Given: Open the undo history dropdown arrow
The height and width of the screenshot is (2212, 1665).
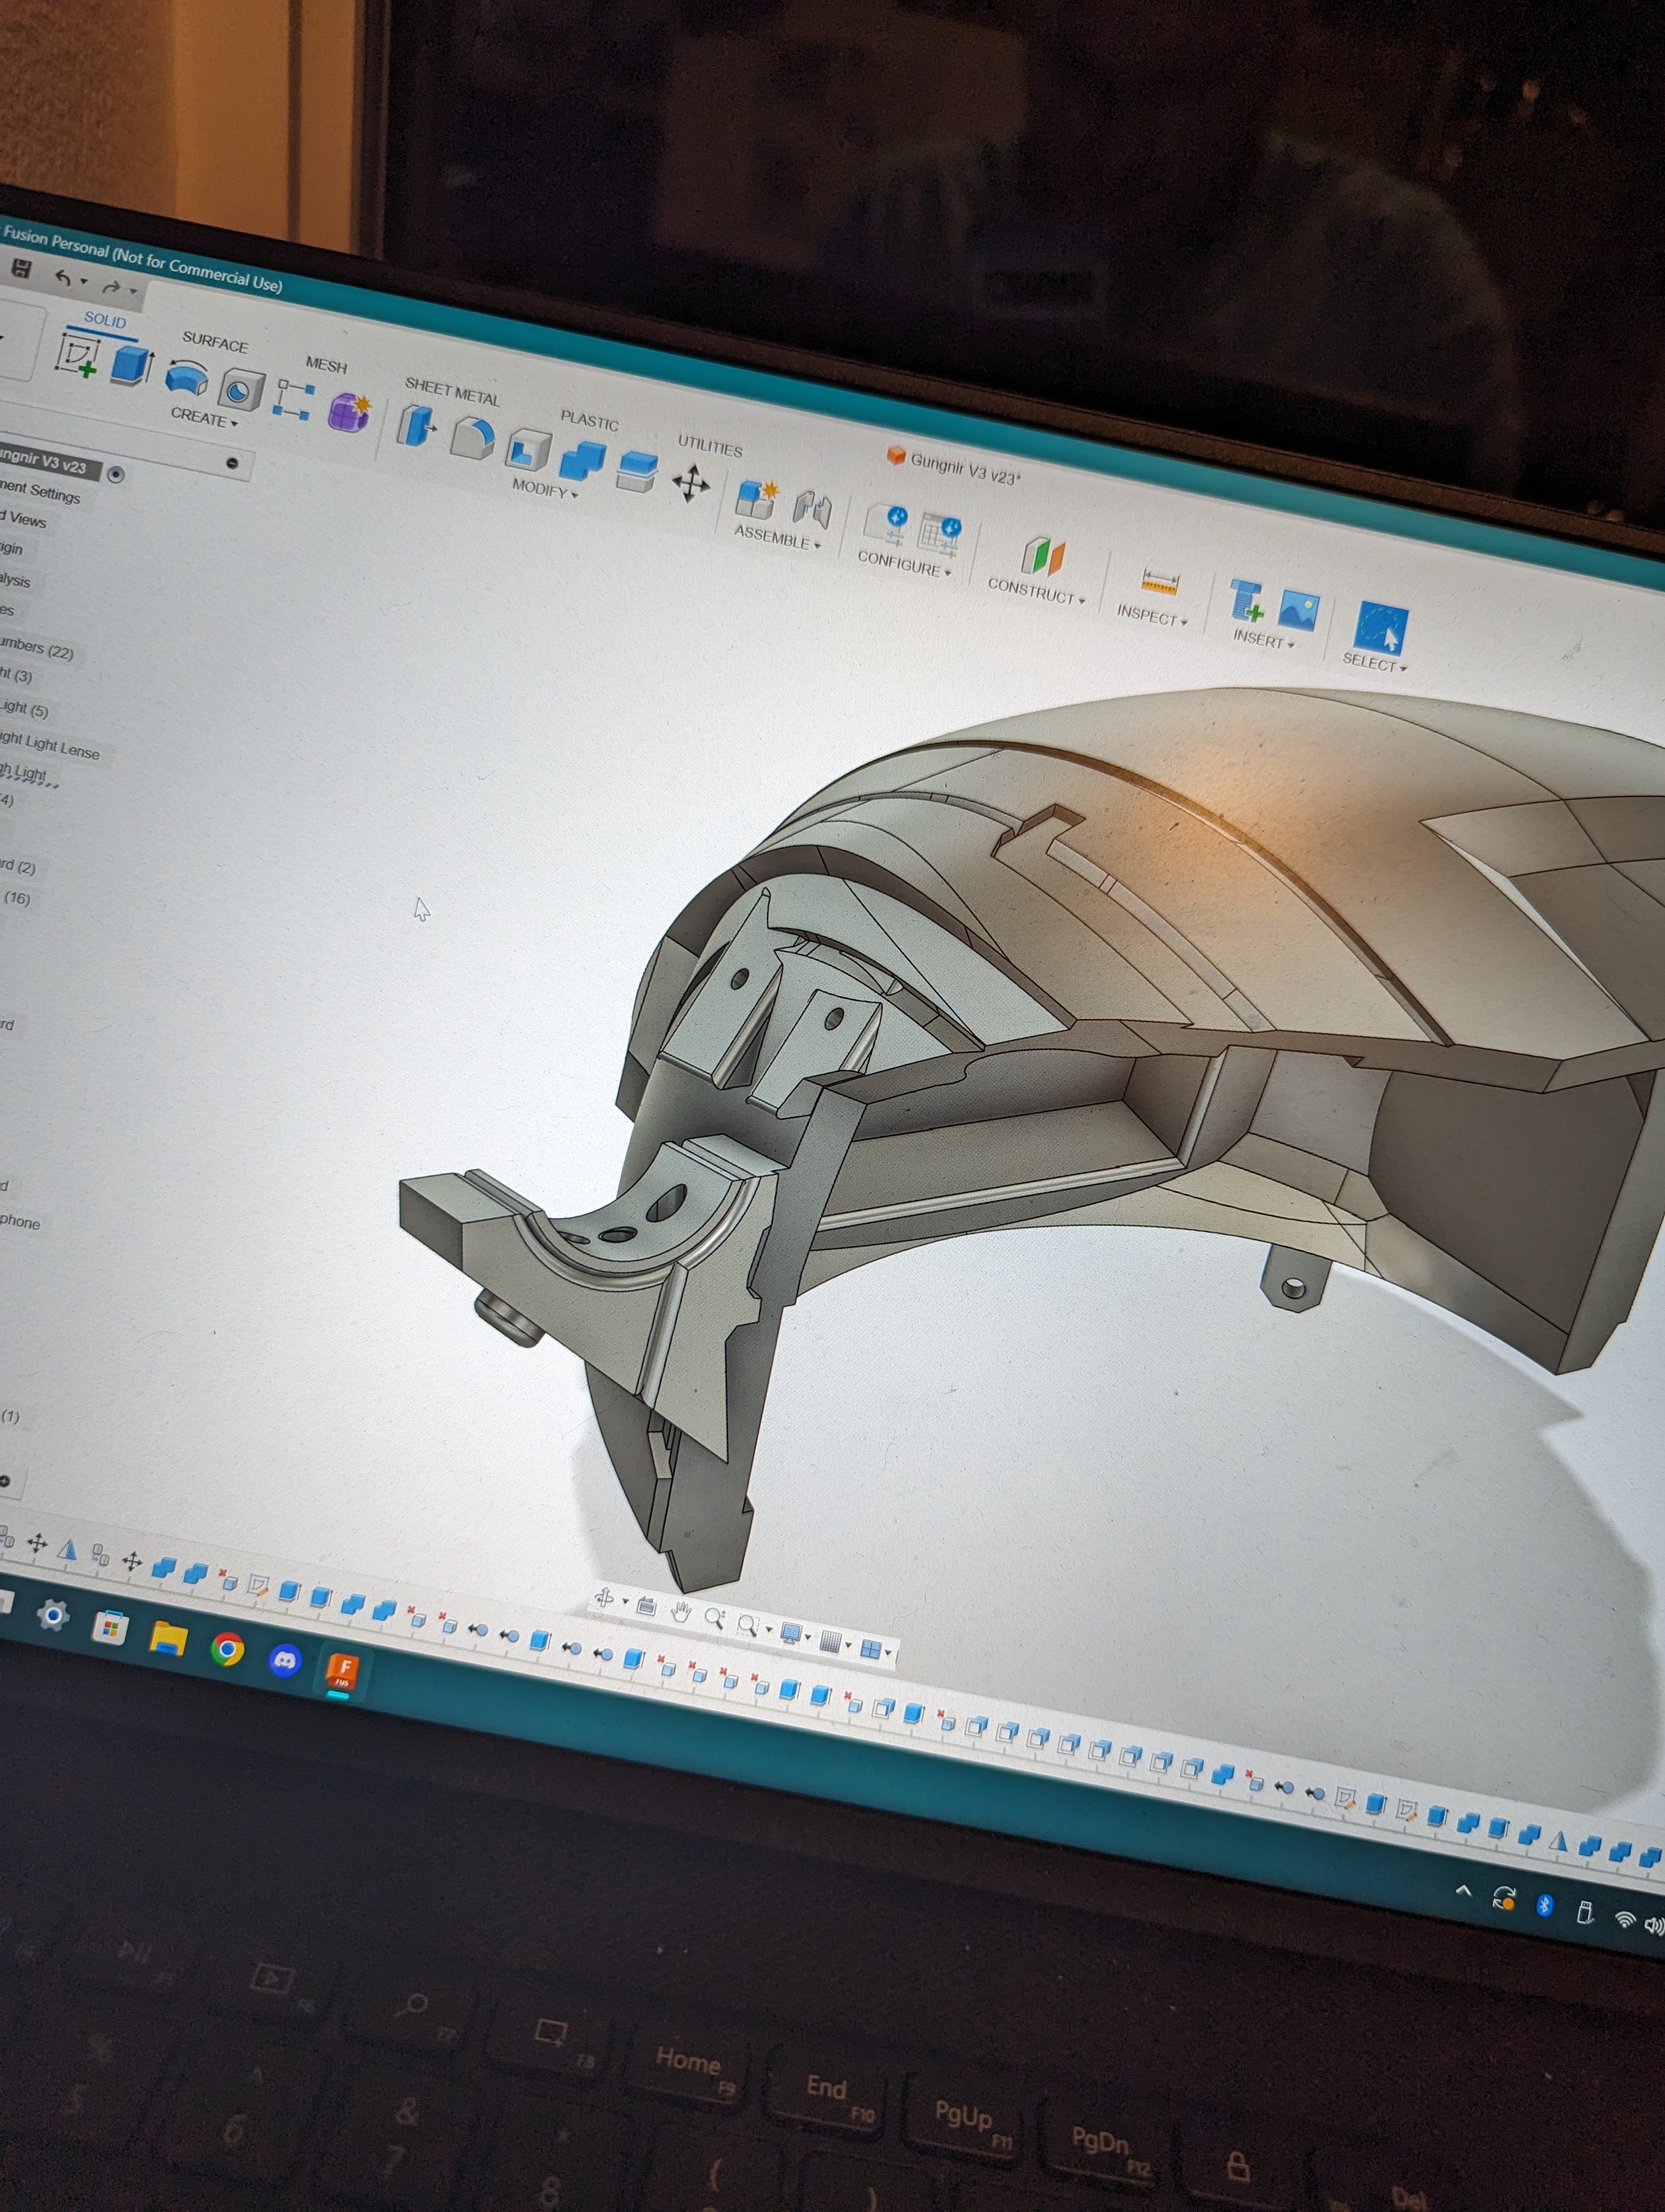Looking at the screenshot, I should point(84,281).
